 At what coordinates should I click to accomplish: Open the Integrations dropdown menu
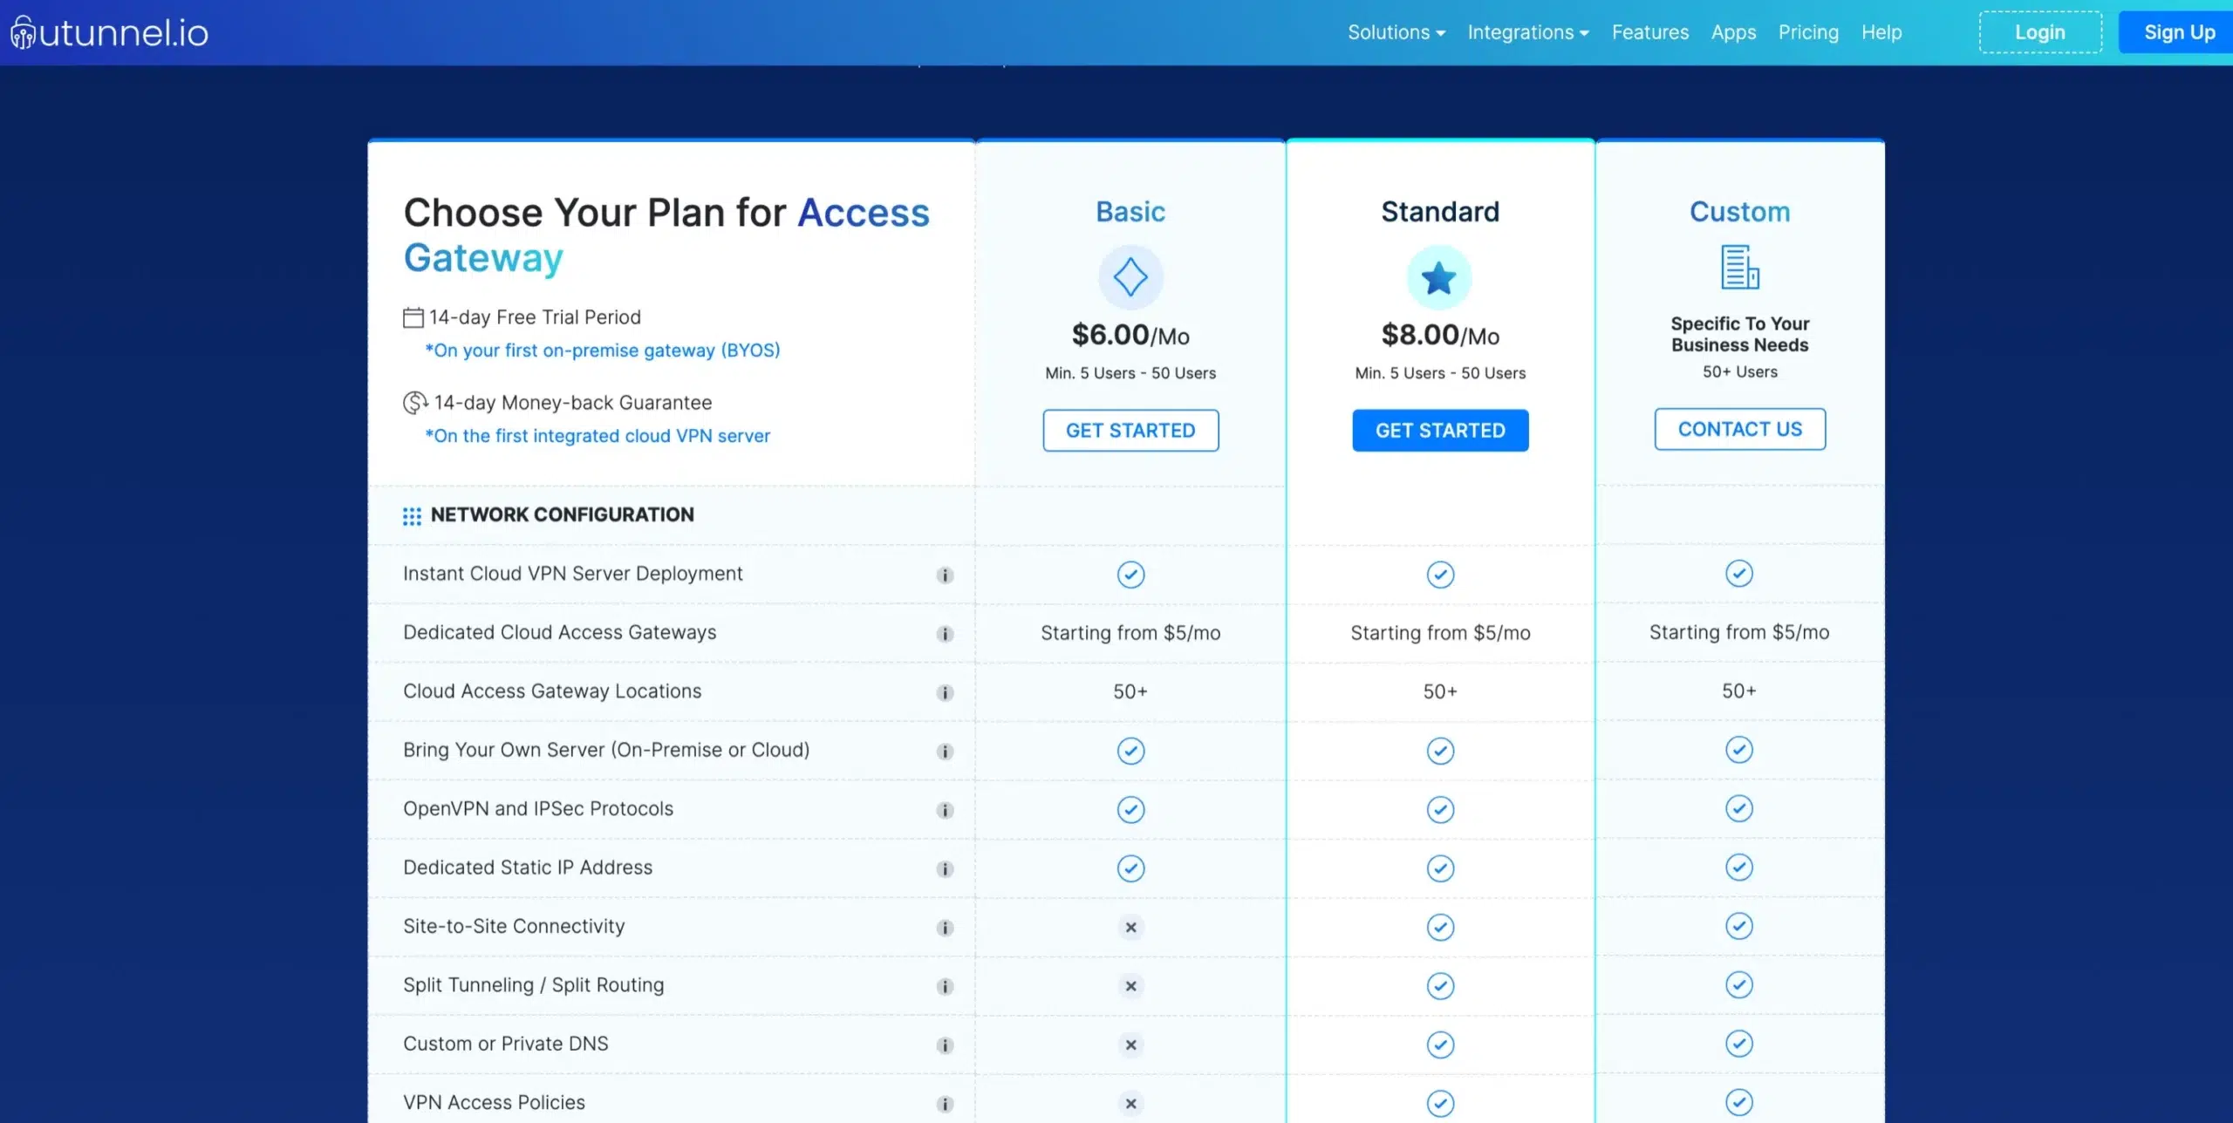(x=1528, y=32)
